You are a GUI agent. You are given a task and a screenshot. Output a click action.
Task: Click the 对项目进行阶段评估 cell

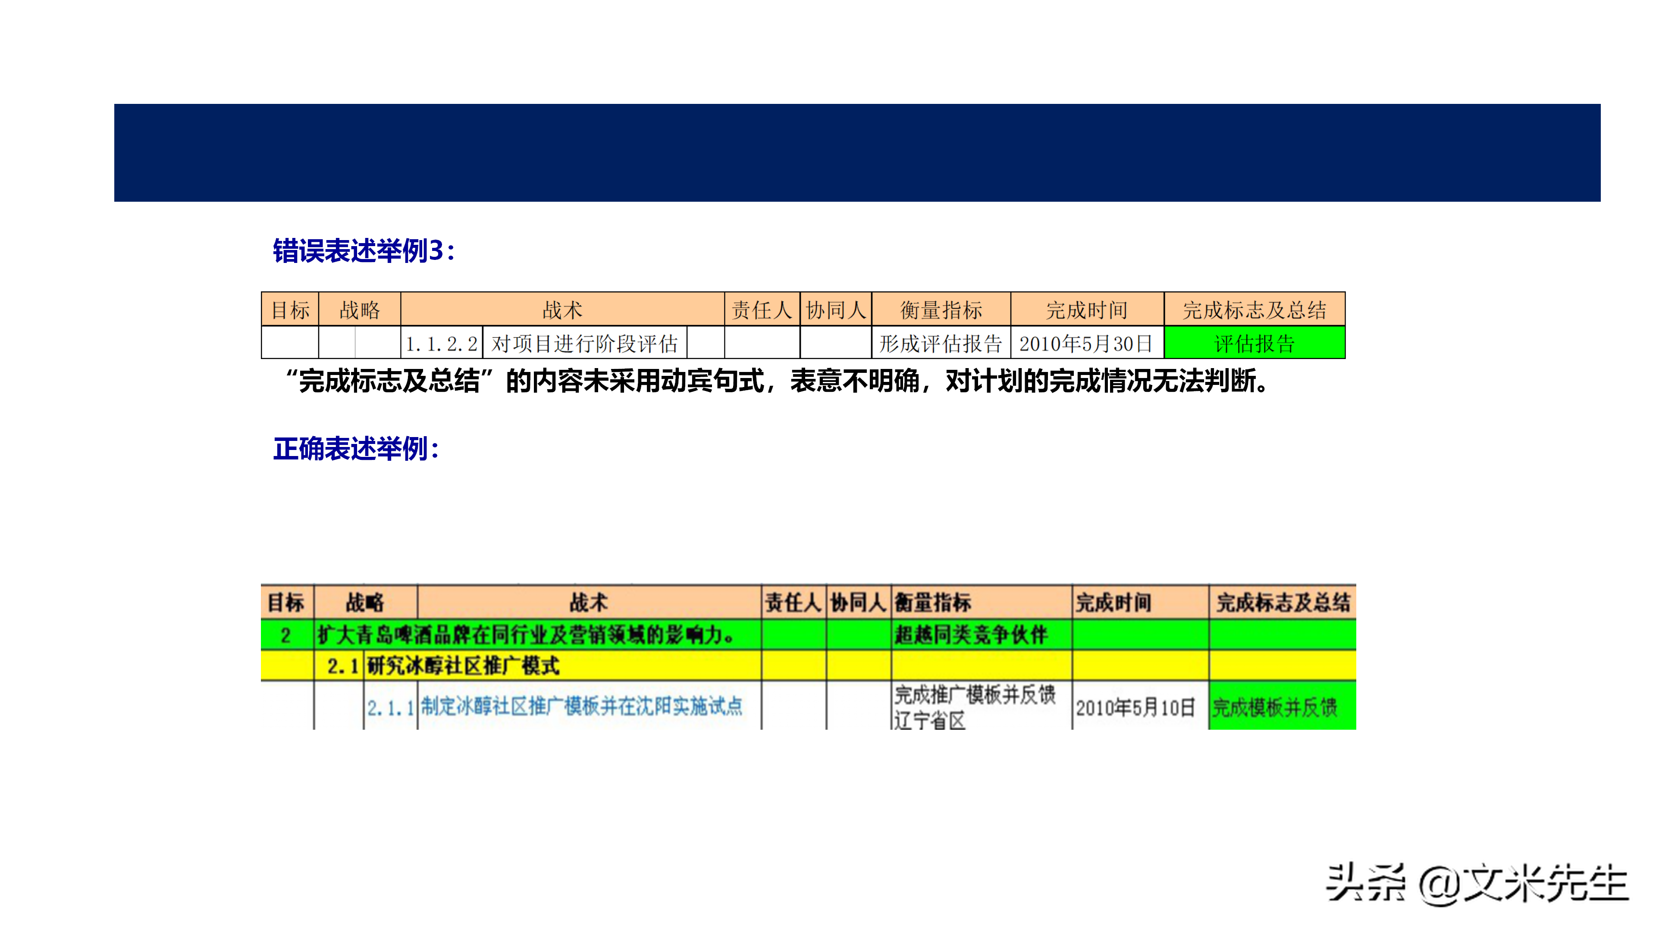pyautogui.click(x=584, y=343)
